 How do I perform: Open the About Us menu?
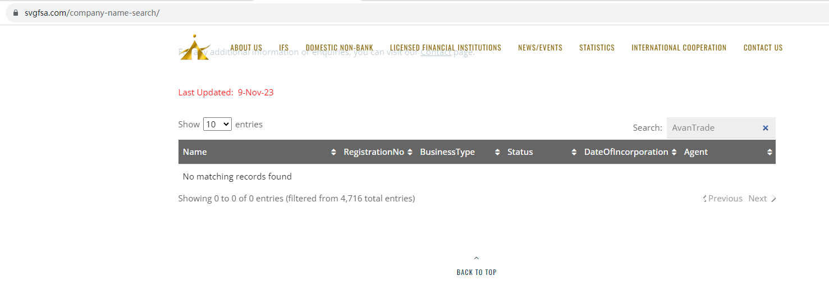(246, 48)
